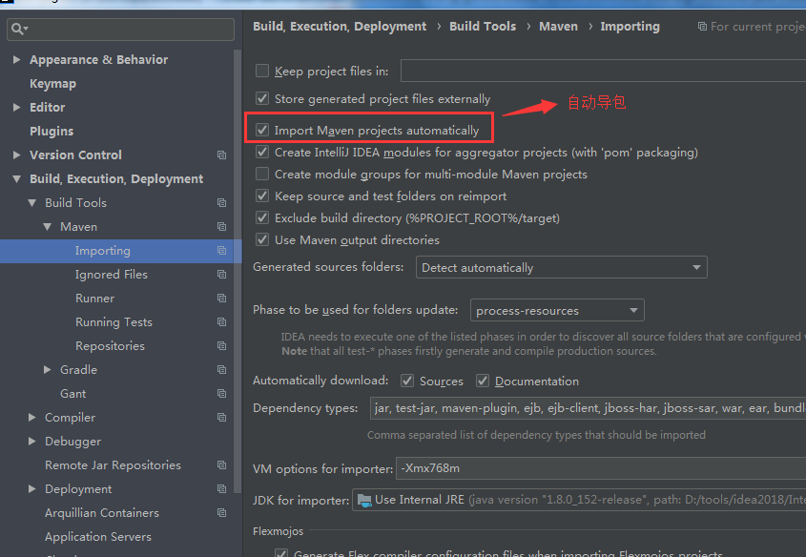Enable 'Keep project files in' checkbox
This screenshot has width=806, height=557.
point(262,71)
